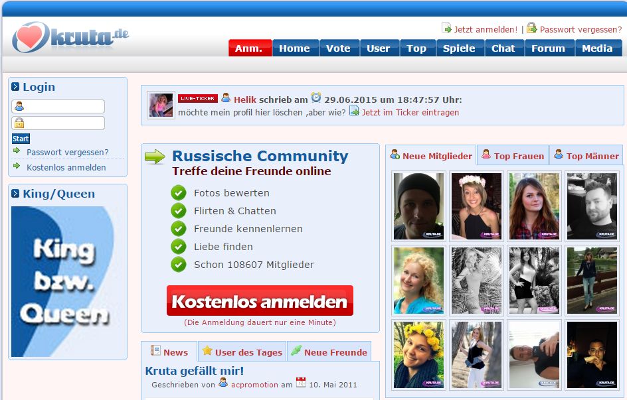Go to the Home navigation tab
627x400 pixels.
[296, 48]
